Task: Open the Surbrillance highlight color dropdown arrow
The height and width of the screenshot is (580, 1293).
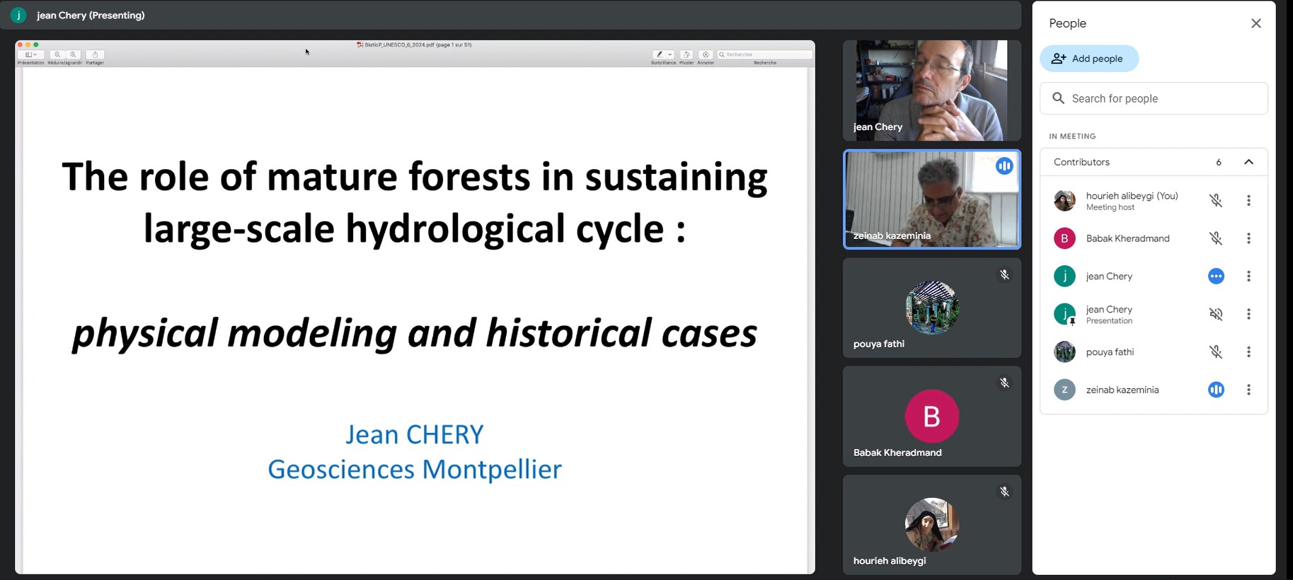Action: tap(670, 54)
